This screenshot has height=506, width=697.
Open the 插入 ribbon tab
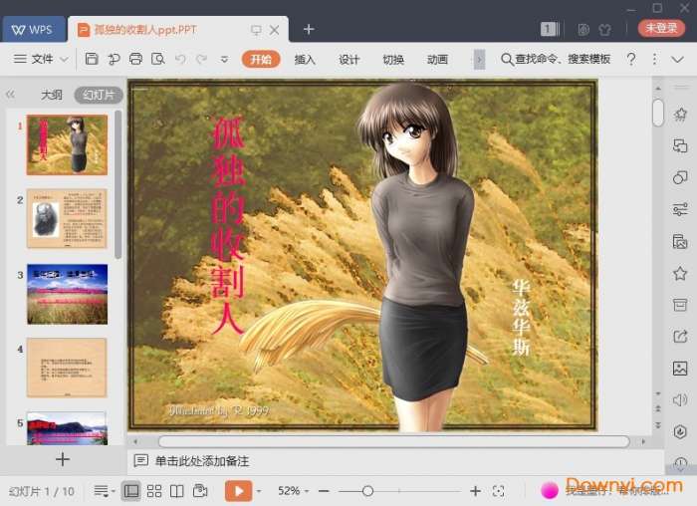click(x=305, y=60)
